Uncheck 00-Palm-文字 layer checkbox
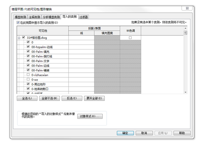 [x=28, y=61]
